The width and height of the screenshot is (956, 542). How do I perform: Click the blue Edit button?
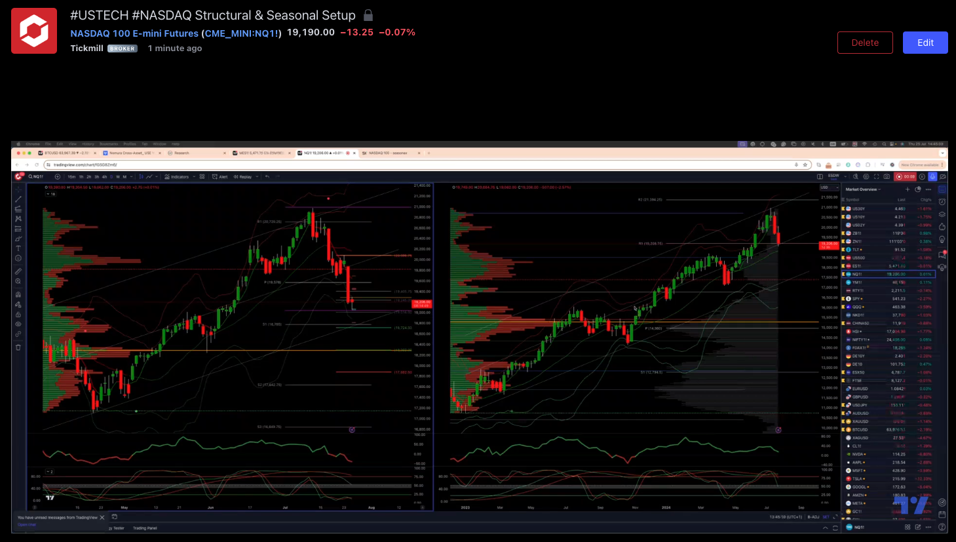coord(925,43)
